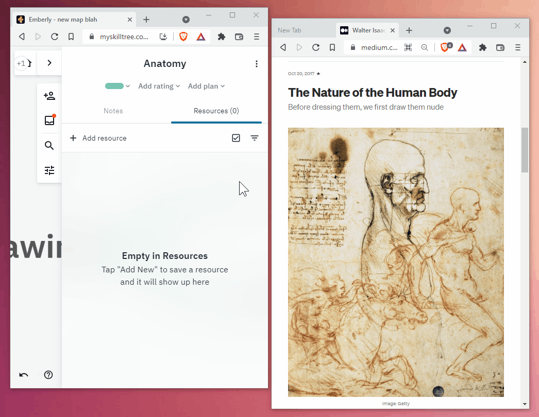The image size is (539, 417).
Task: Open the tab search dropdown in Emberly window
Action: (x=186, y=20)
